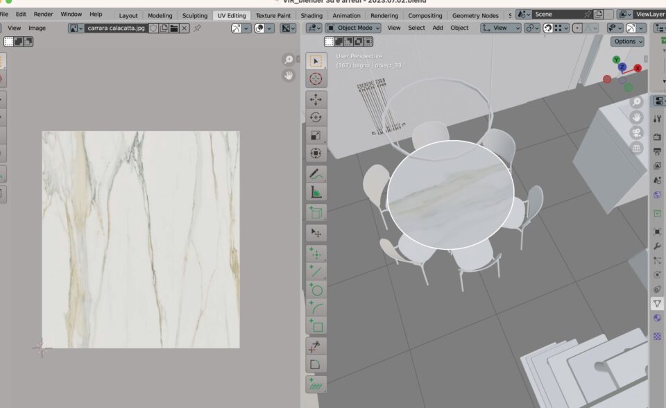Open the Modifiers wrench properties tab
This screenshot has height=408, width=666.
click(x=657, y=246)
